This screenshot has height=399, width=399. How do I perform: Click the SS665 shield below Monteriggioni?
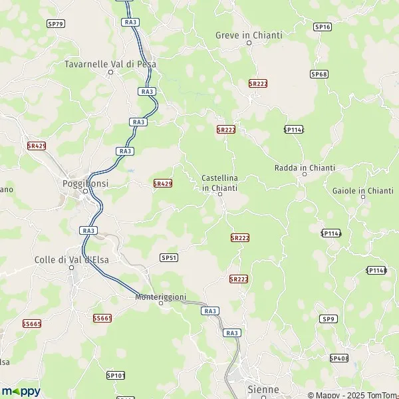click(x=102, y=318)
